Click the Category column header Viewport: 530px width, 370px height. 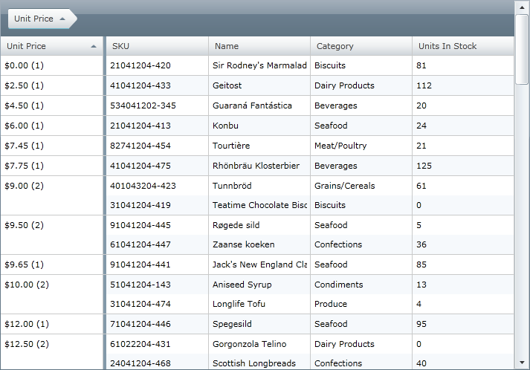361,46
